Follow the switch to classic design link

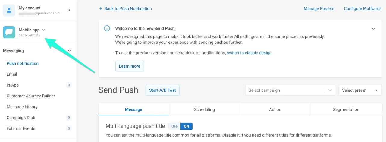tap(249, 53)
